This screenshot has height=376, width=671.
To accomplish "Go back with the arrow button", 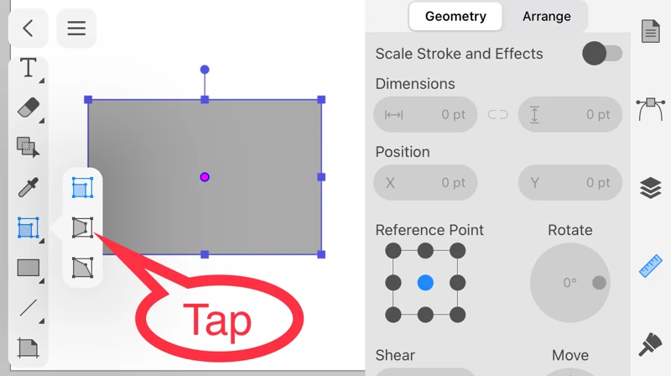I will coord(28,29).
